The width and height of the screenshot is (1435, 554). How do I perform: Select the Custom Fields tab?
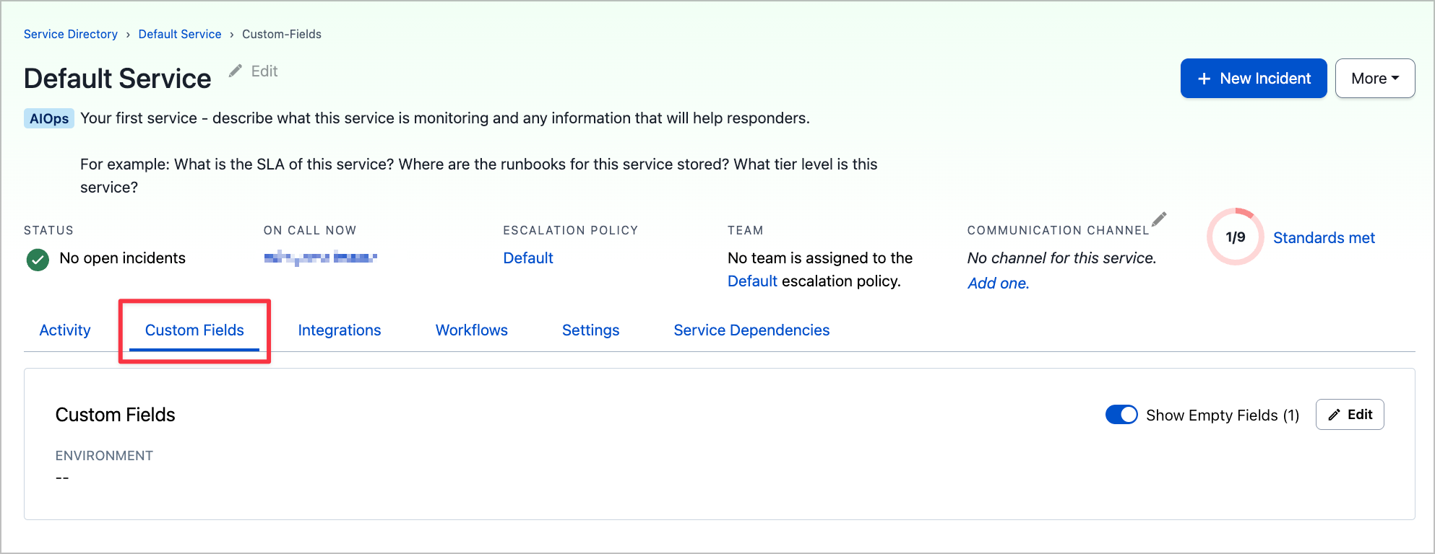pyautogui.click(x=194, y=330)
